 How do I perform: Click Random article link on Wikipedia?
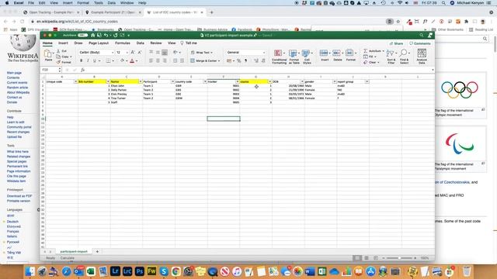(x=17, y=88)
